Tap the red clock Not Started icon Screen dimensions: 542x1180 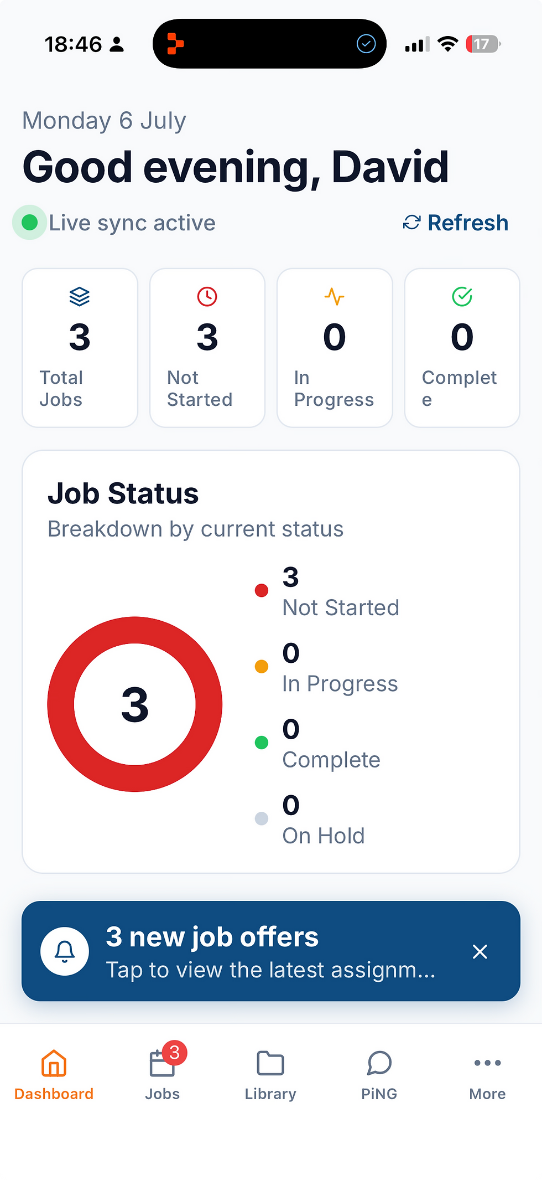tap(207, 297)
